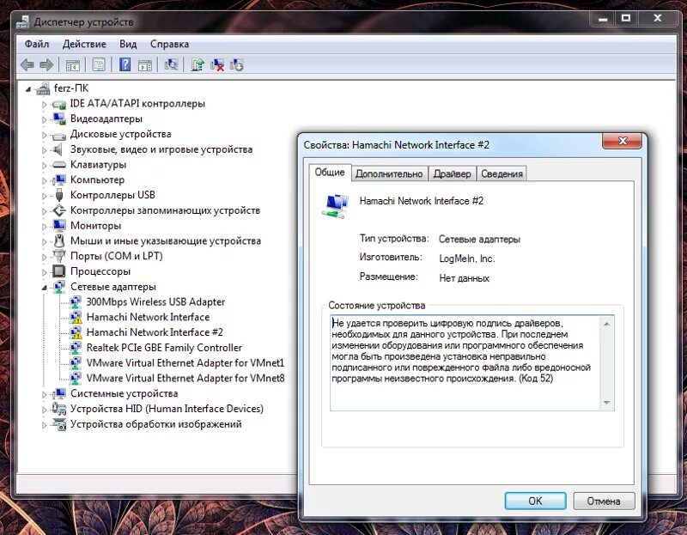Switch to the Сведения tab
Screen dimensions: 687x535
pyautogui.click(x=502, y=174)
